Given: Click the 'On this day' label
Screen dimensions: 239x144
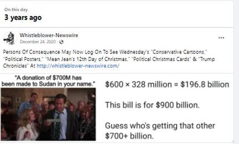Looking at the screenshot, I should tap(16, 10).
